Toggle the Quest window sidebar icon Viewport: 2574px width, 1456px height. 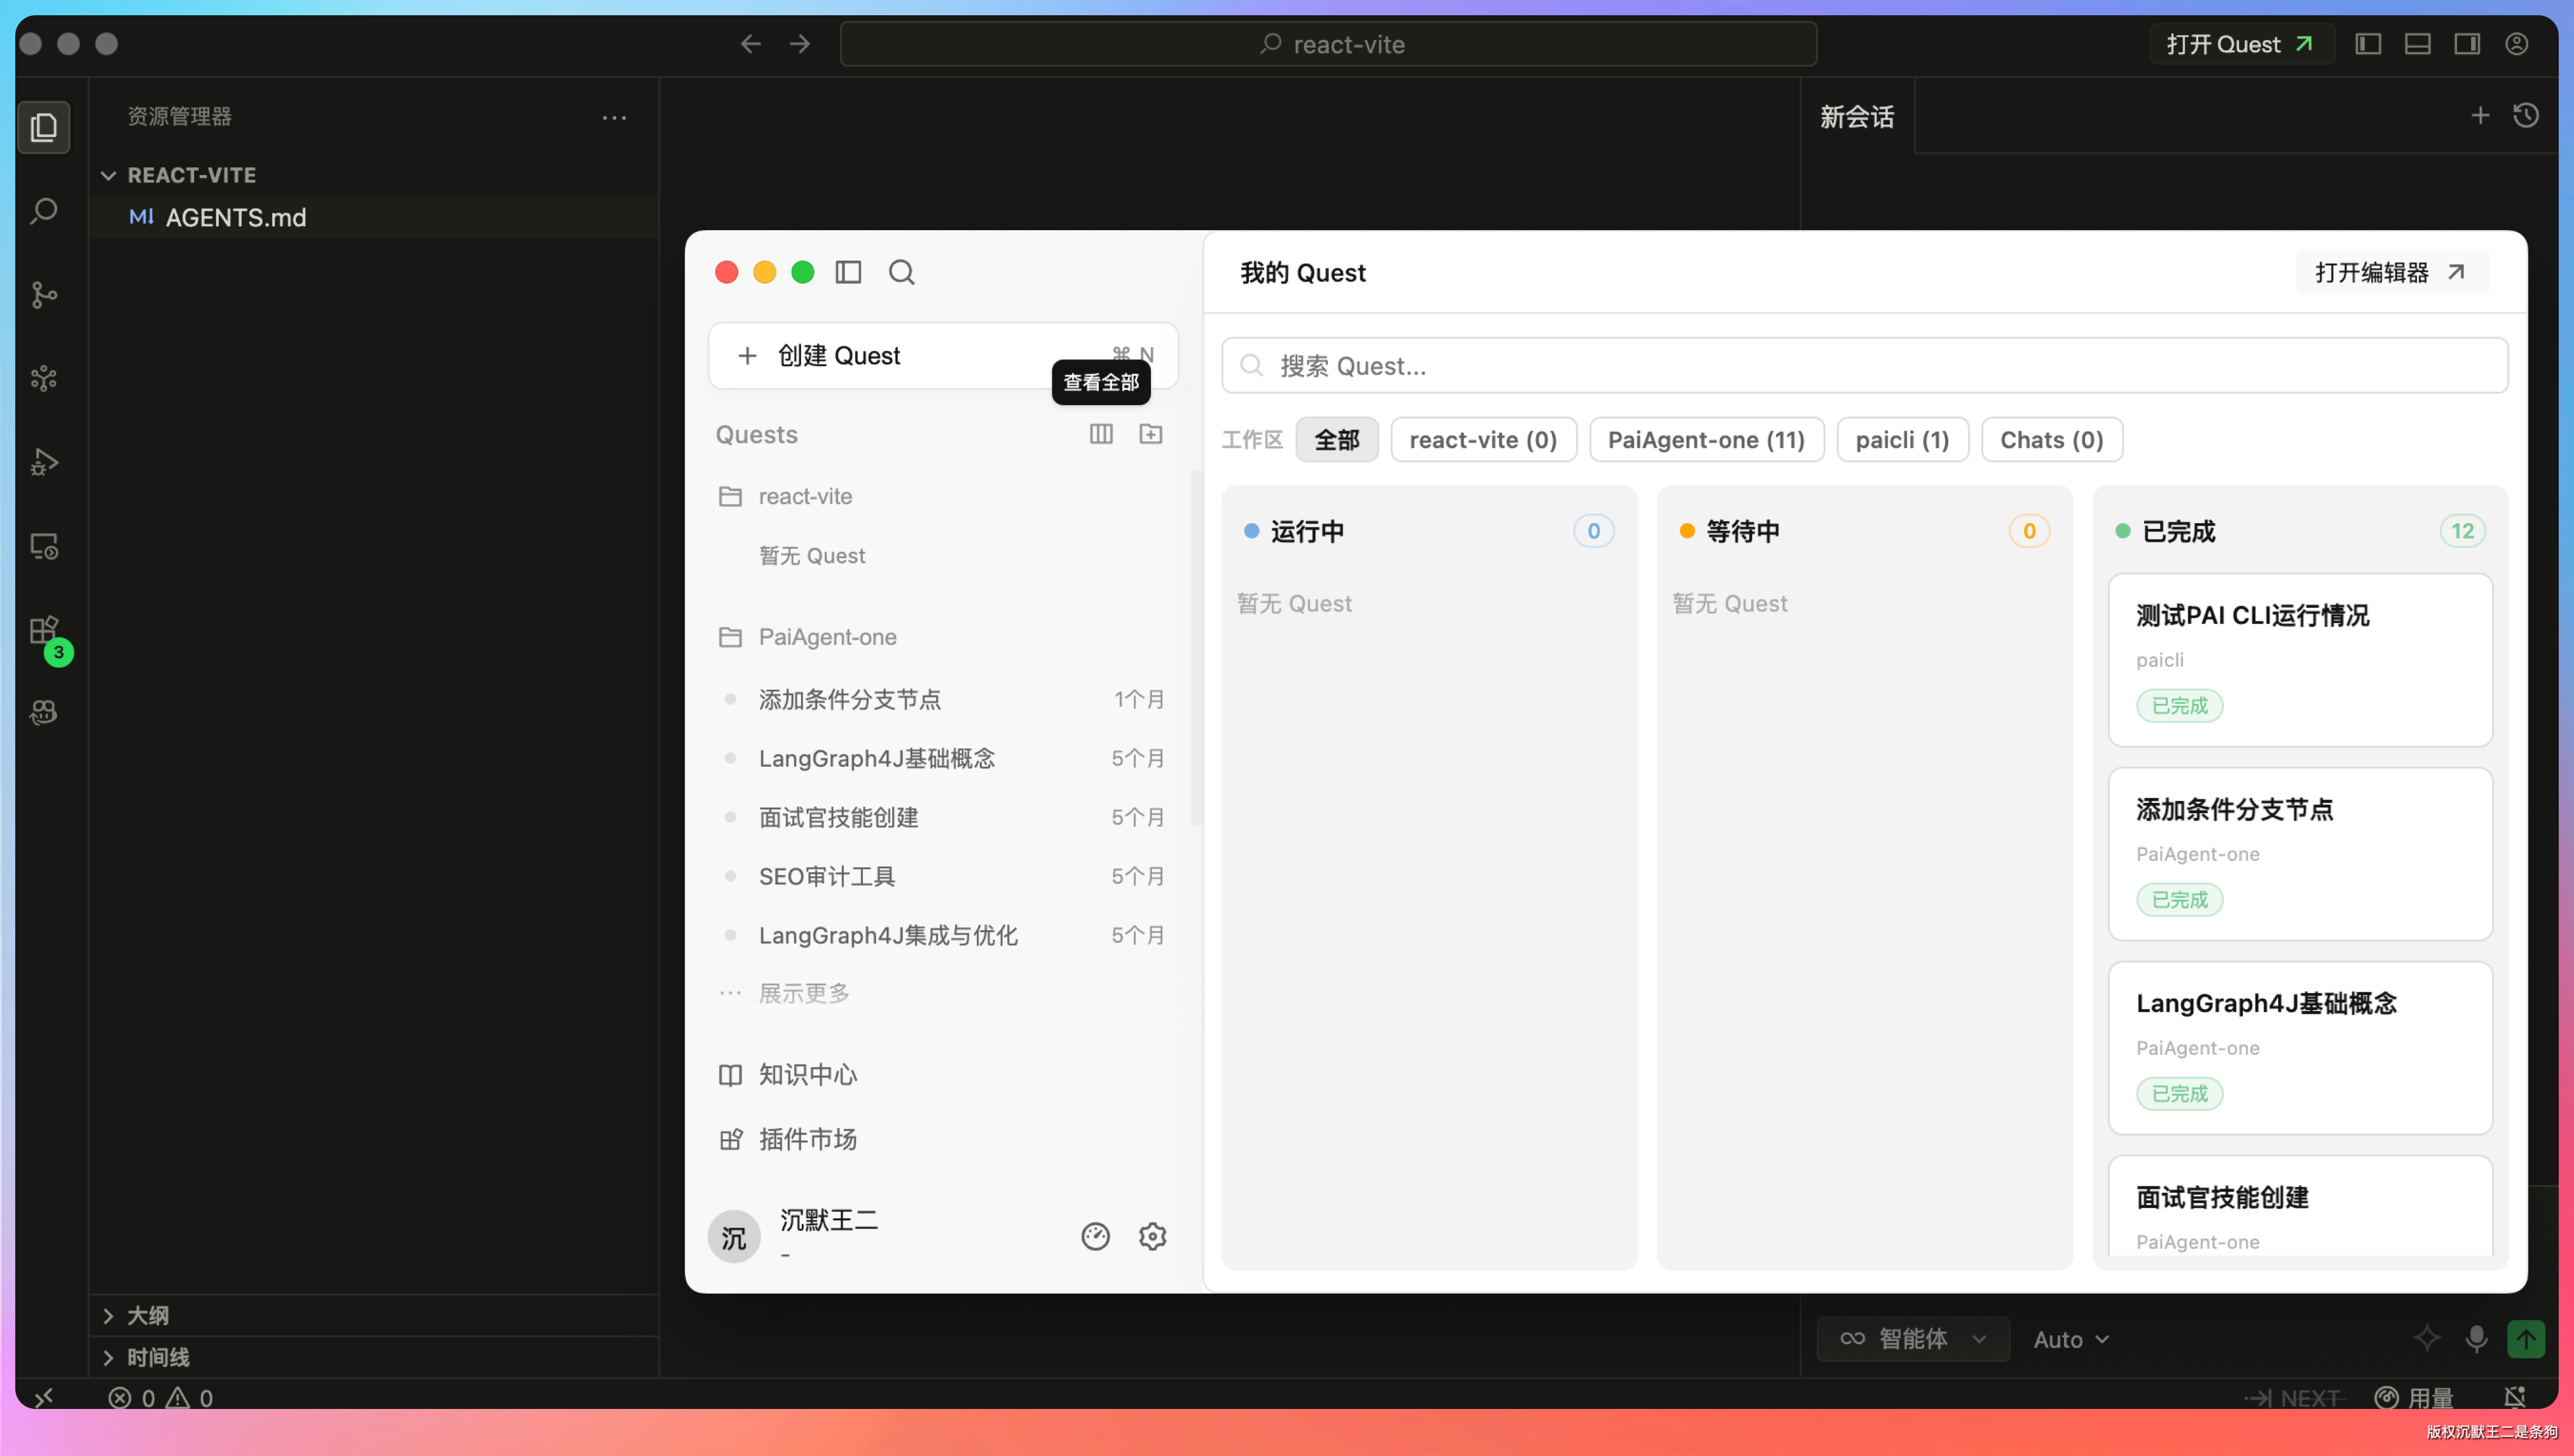click(x=848, y=272)
